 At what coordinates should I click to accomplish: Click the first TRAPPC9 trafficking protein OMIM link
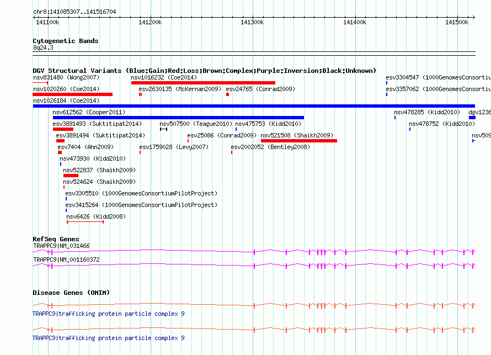click(x=109, y=314)
